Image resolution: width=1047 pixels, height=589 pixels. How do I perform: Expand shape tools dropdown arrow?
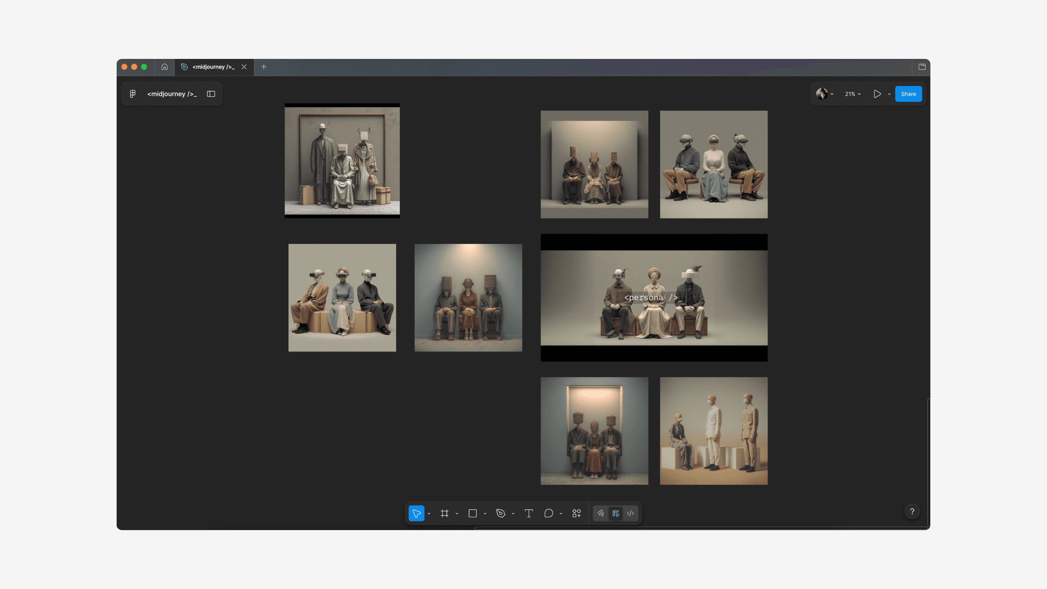point(485,514)
